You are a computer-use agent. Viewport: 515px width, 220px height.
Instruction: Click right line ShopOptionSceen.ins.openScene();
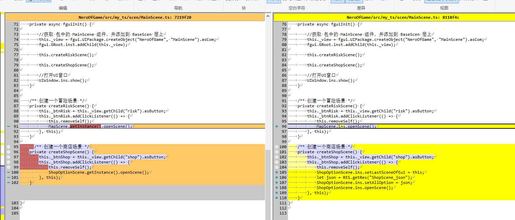pyautogui.click(x=355, y=188)
